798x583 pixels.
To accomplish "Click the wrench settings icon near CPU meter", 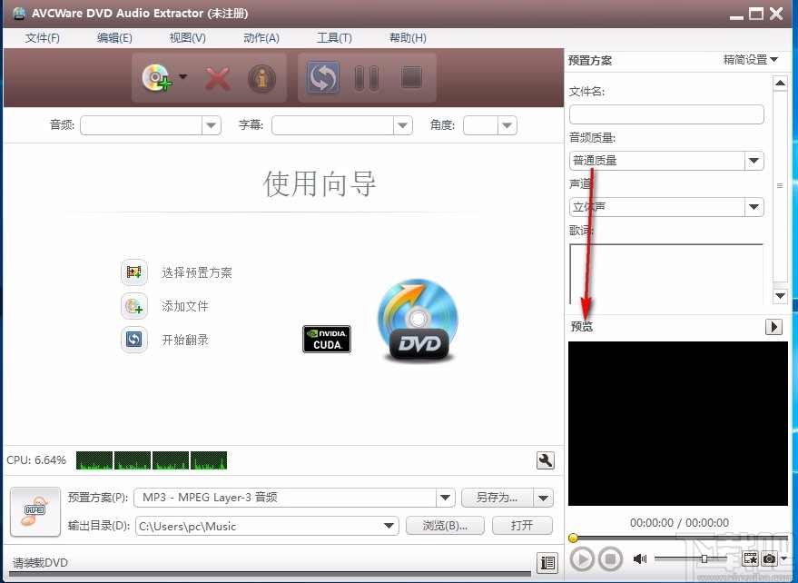I will [545, 460].
